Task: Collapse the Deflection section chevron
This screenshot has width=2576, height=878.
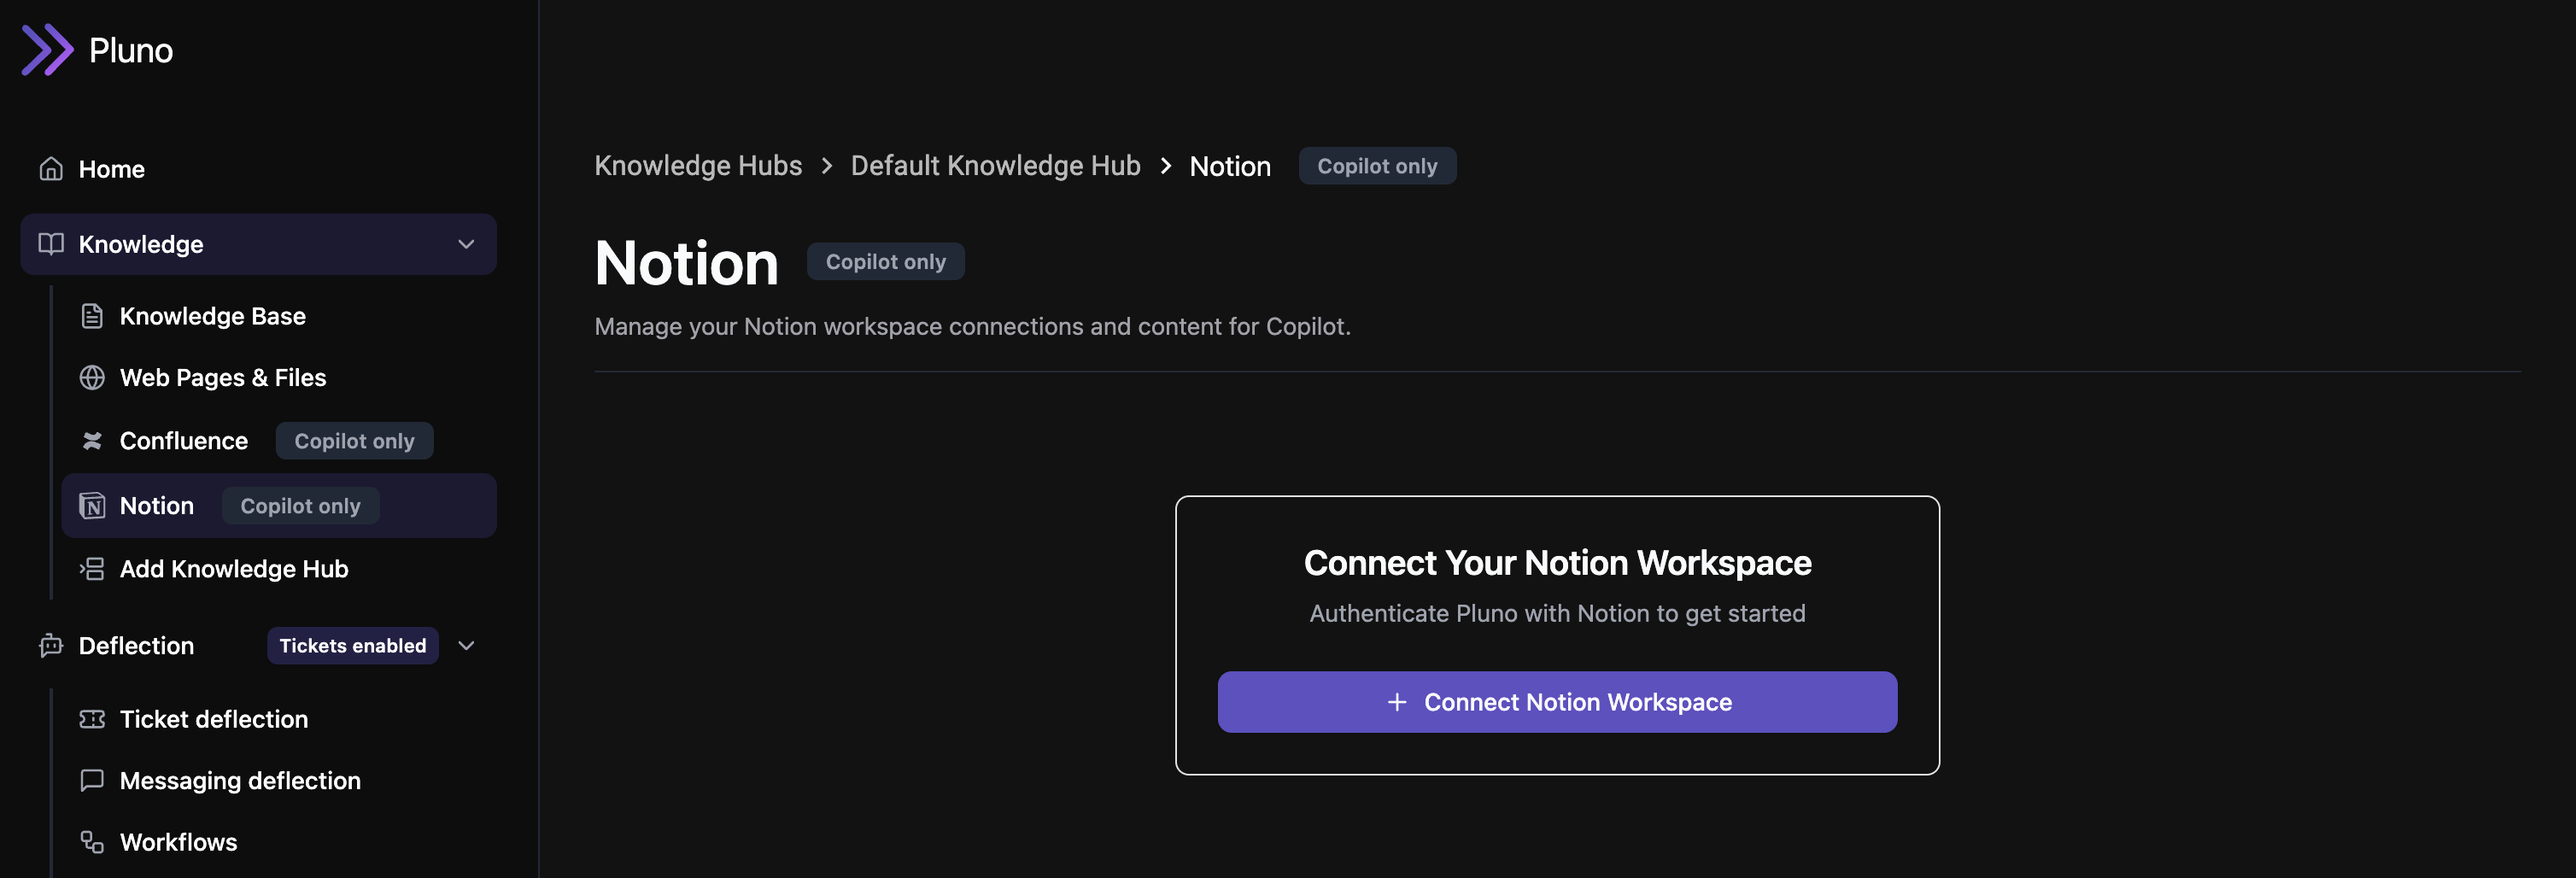Action: pyautogui.click(x=466, y=646)
